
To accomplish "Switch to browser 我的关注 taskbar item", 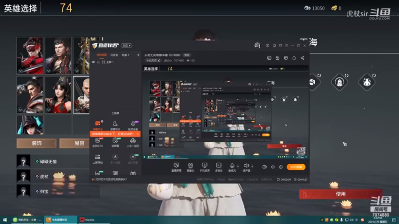I will pos(27,220).
